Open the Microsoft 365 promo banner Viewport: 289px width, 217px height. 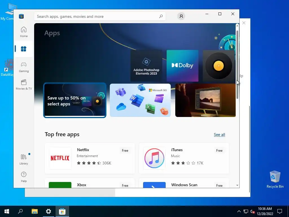point(140,100)
